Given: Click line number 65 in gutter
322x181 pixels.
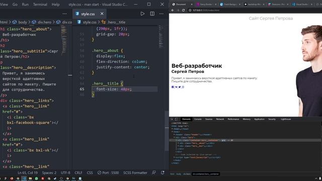Looking at the screenshot, I should [x=82, y=89].
